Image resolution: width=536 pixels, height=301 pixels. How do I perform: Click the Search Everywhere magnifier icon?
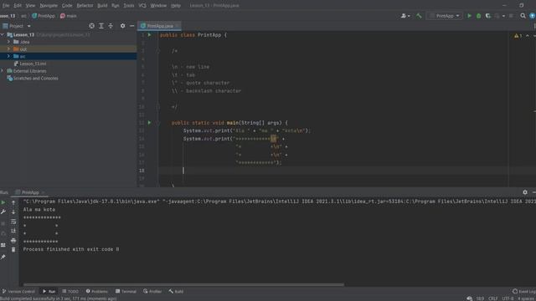coord(523,16)
